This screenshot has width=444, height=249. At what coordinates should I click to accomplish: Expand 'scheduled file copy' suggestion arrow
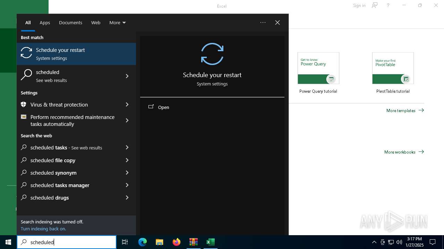(x=127, y=160)
